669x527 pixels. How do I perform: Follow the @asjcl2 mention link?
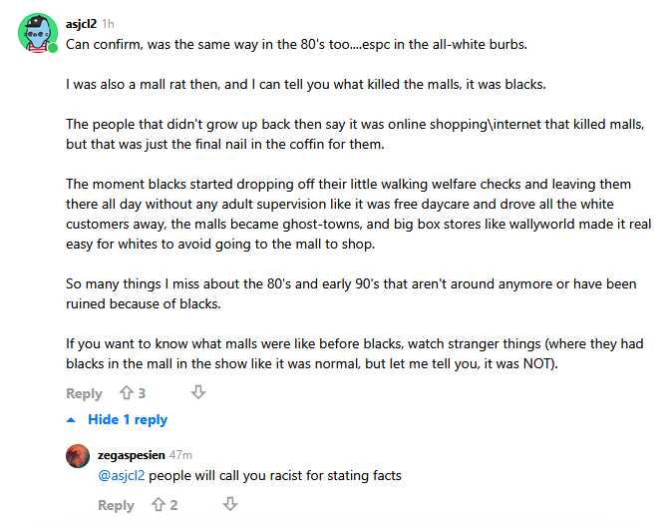(122, 475)
